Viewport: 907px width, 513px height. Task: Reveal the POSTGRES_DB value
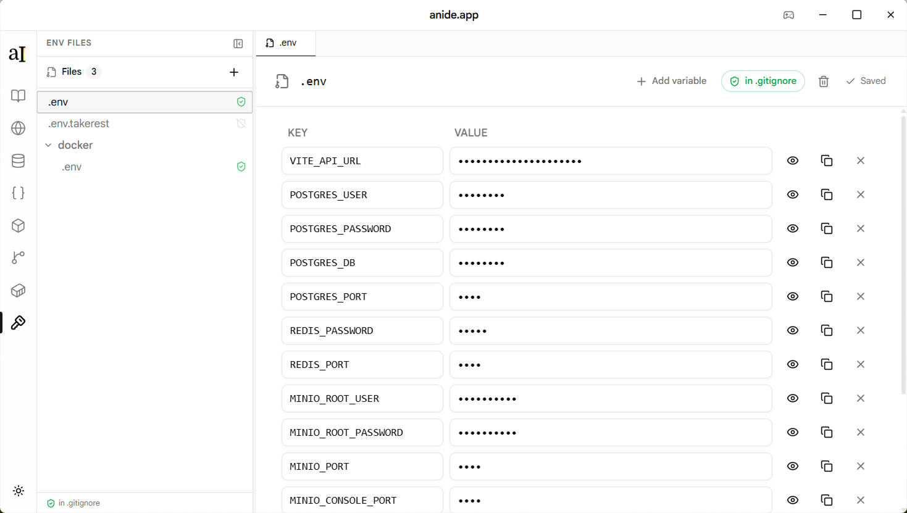point(793,262)
